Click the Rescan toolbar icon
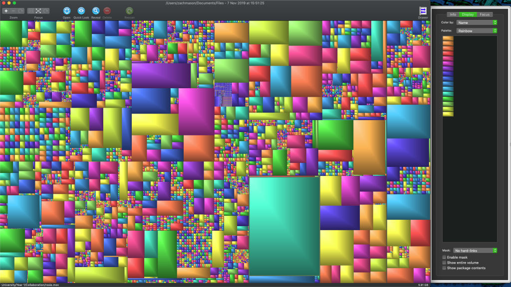511x287 pixels. [x=129, y=10]
